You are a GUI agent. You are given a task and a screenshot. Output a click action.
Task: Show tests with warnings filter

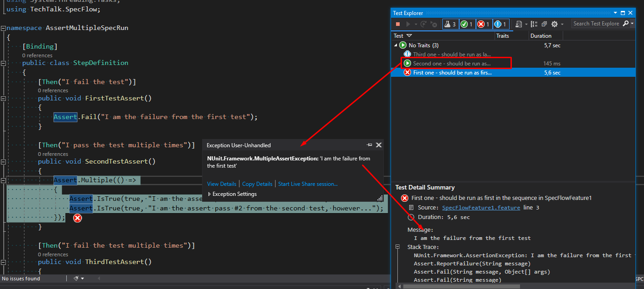click(x=500, y=24)
